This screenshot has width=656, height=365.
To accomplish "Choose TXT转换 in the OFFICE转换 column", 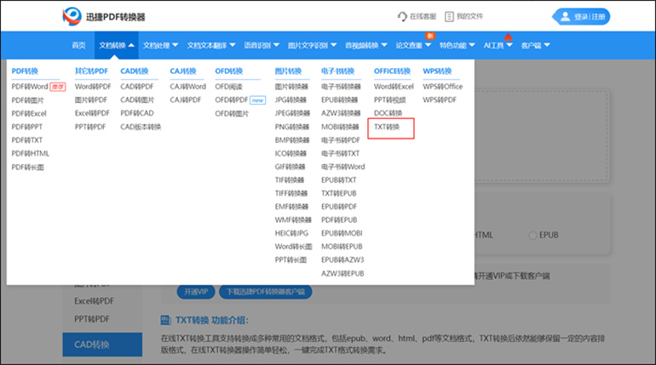I will coord(387,127).
